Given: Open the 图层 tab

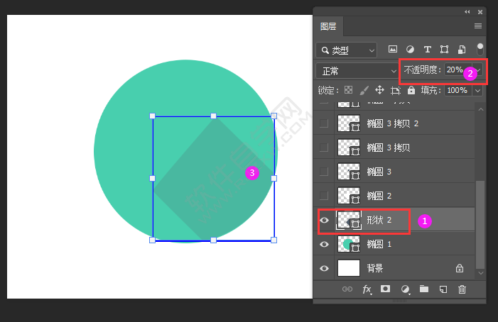Looking at the screenshot, I should (x=328, y=26).
